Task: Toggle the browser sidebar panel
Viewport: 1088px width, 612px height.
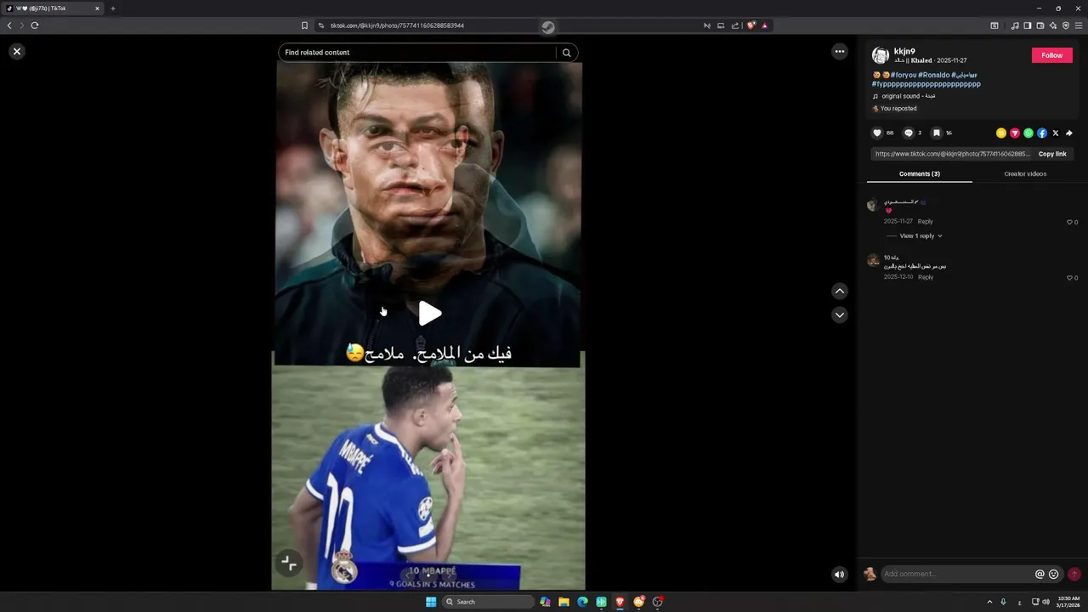Action: (x=1027, y=25)
